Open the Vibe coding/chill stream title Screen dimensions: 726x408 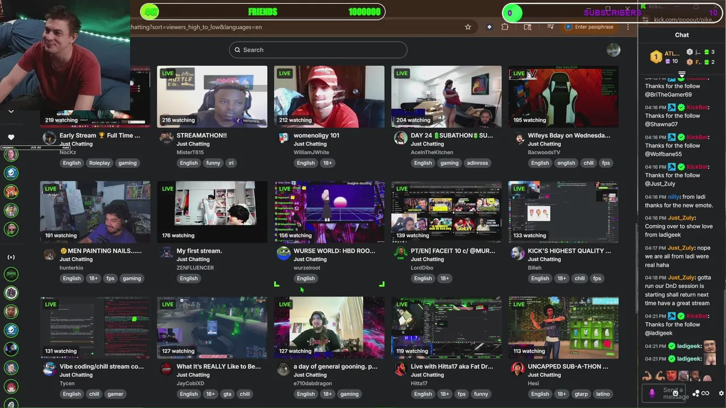[x=102, y=366]
